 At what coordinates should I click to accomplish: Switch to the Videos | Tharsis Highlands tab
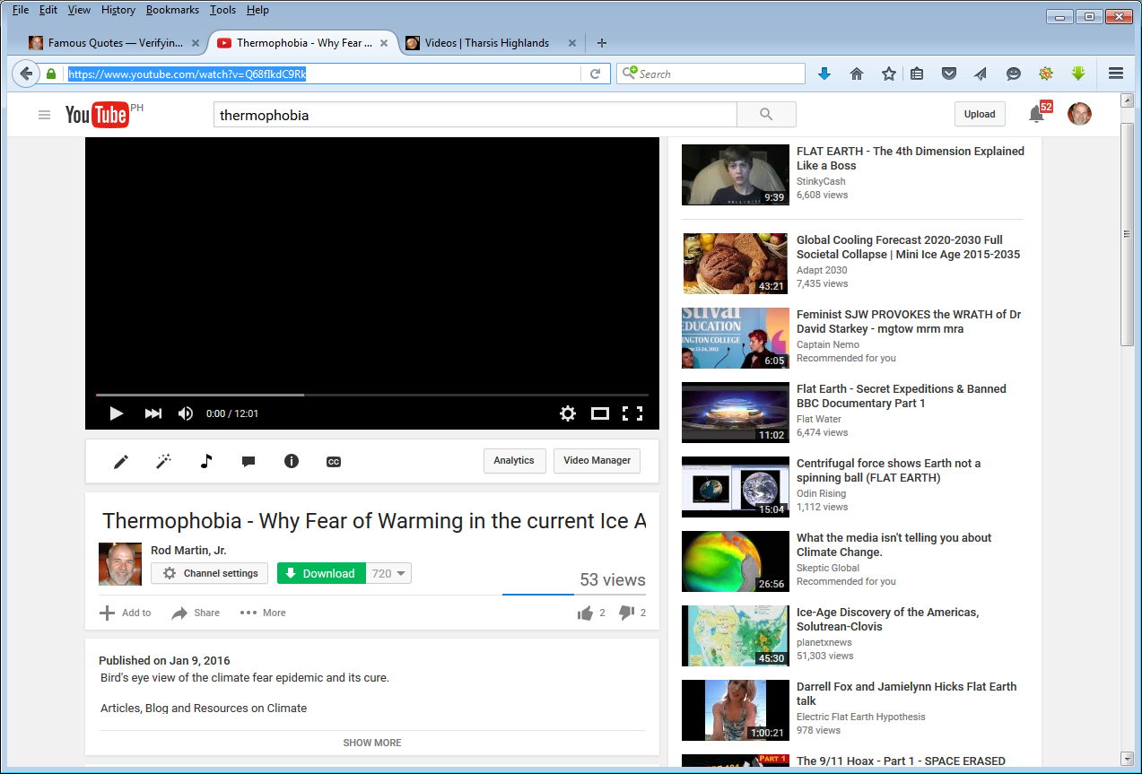tap(490, 42)
